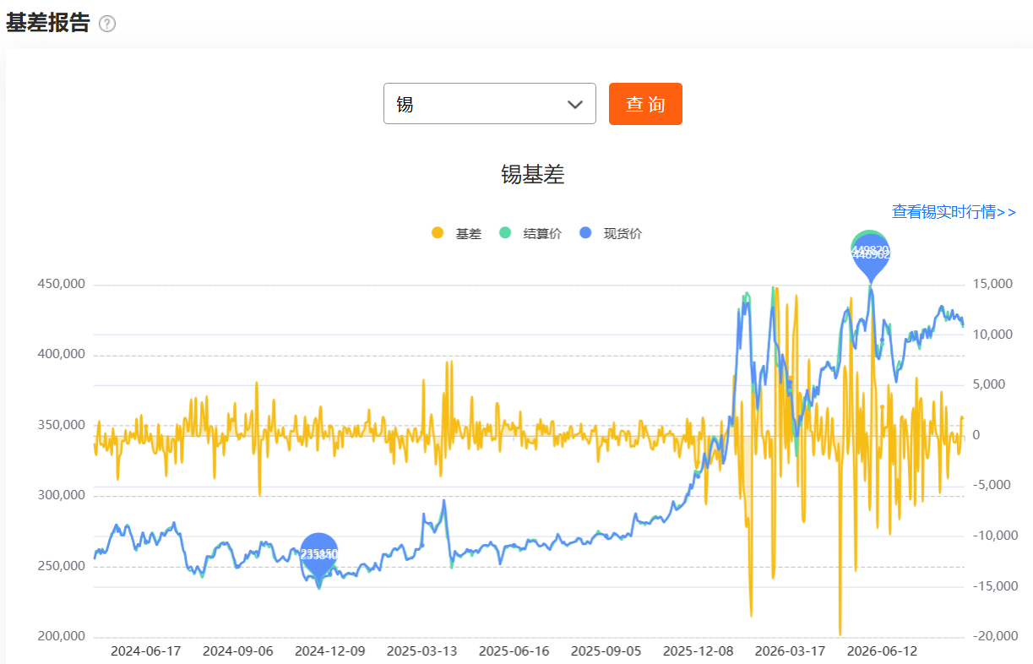Click the 10,000 right axis value
This screenshot has width=1033, height=664.
pyautogui.click(x=992, y=335)
